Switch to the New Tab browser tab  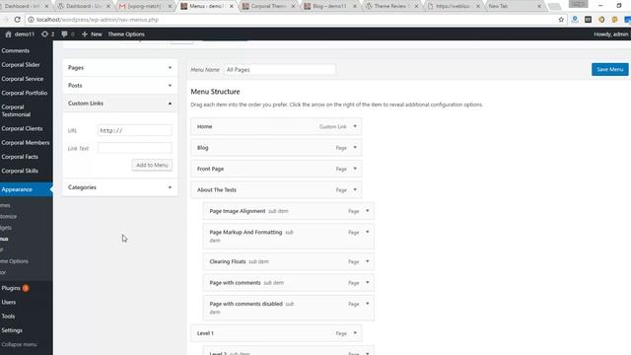coord(515,6)
